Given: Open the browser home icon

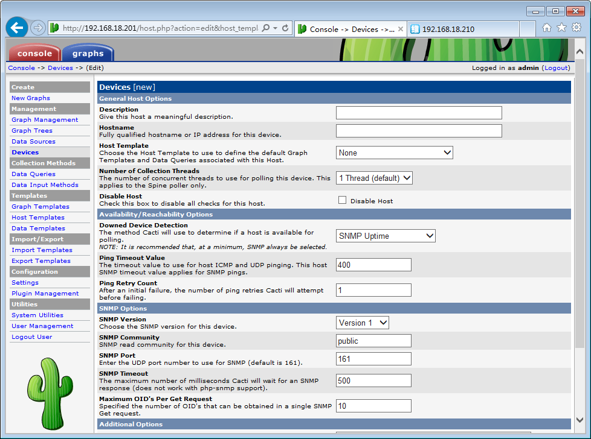Looking at the screenshot, I should pos(546,28).
